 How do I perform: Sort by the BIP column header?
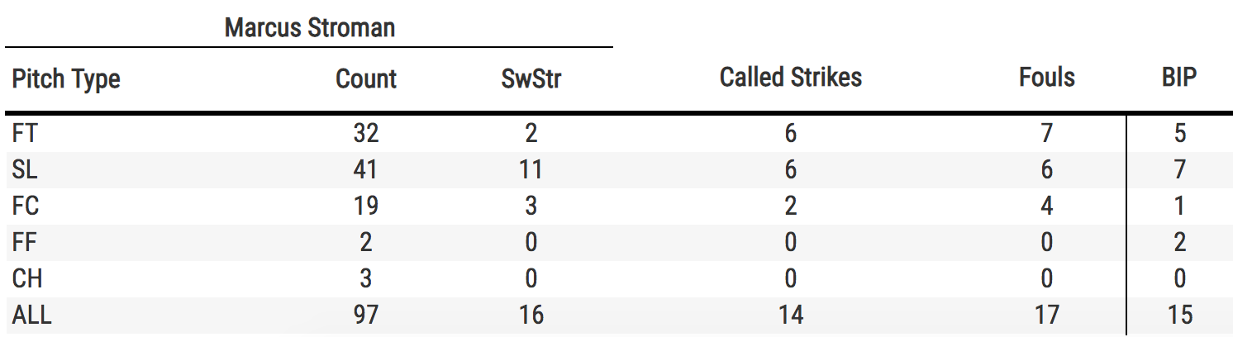click(x=1179, y=78)
